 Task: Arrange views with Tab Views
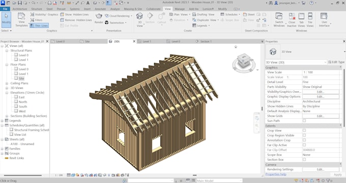click(x=301, y=20)
